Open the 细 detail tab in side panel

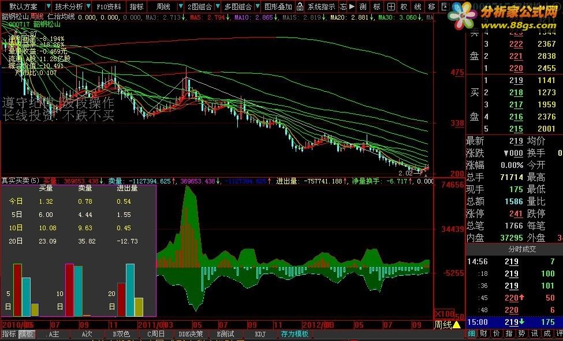point(471,334)
